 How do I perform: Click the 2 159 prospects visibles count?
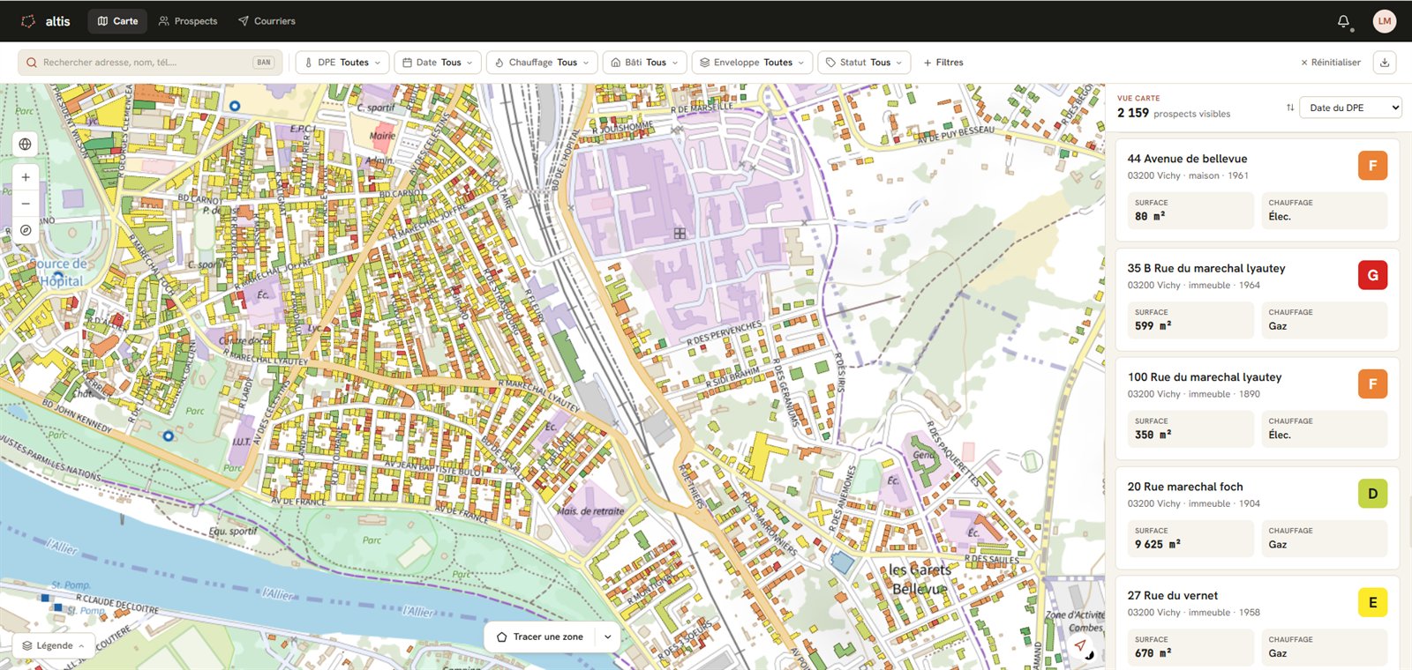[x=1173, y=113]
